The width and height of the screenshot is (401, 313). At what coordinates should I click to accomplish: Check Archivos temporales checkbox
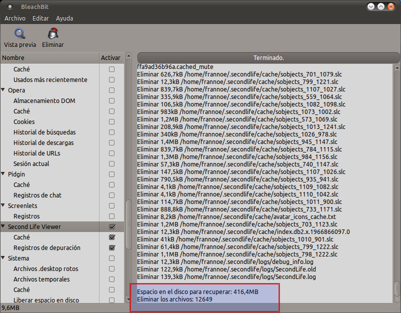[x=111, y=279]
